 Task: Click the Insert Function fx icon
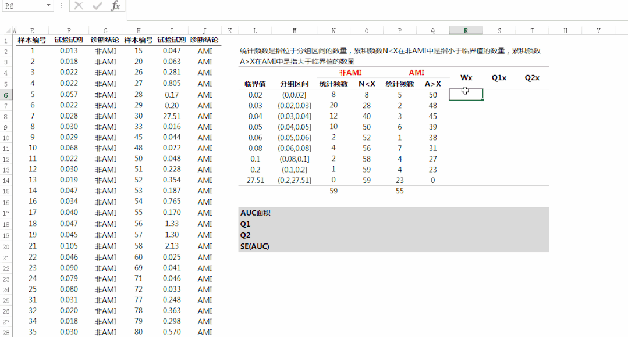pyautogui.click(x=116, y=6)
